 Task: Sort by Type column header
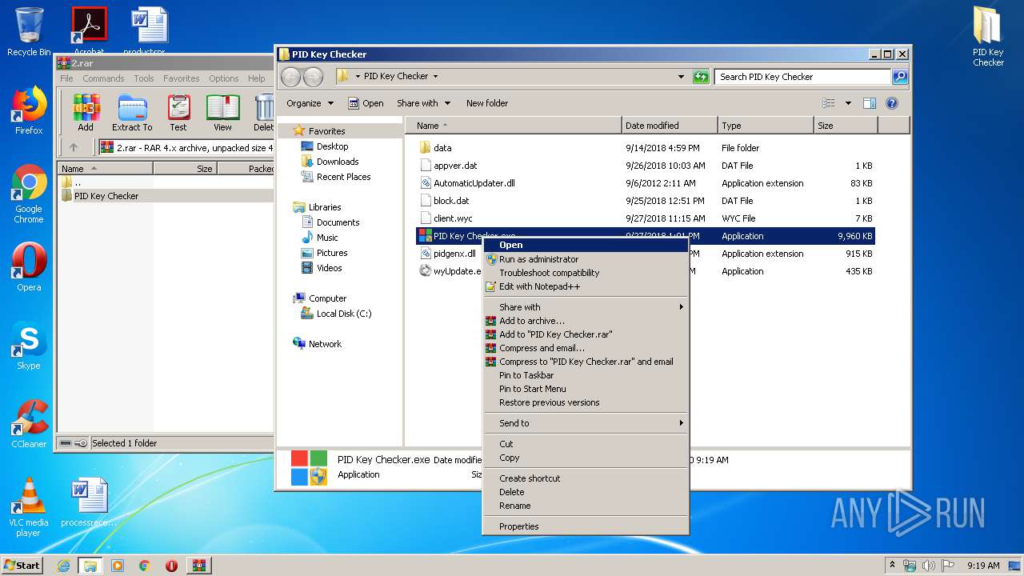pyautogui.click(x=766, y=126)
